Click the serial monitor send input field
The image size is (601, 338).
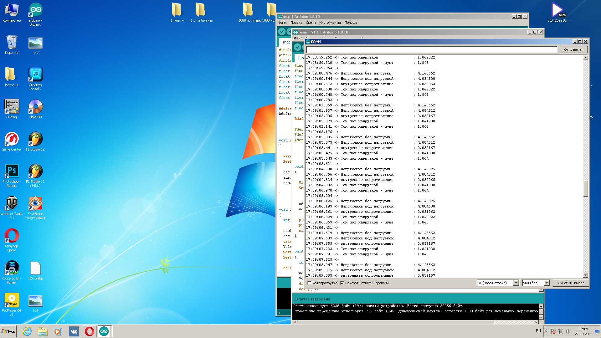pos(431,49)
